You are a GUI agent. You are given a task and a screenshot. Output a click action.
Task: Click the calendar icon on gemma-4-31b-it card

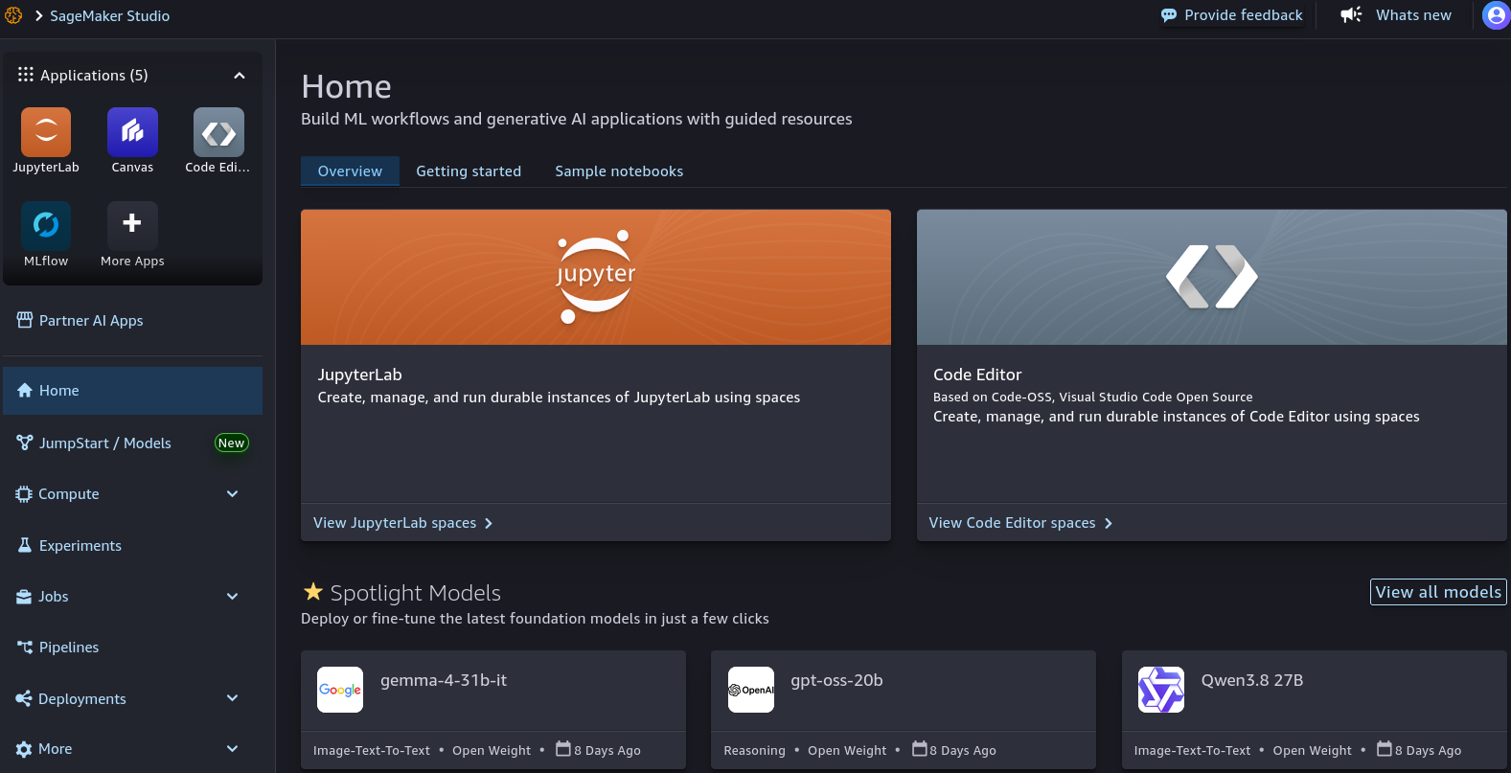click(x=563, y=748)
